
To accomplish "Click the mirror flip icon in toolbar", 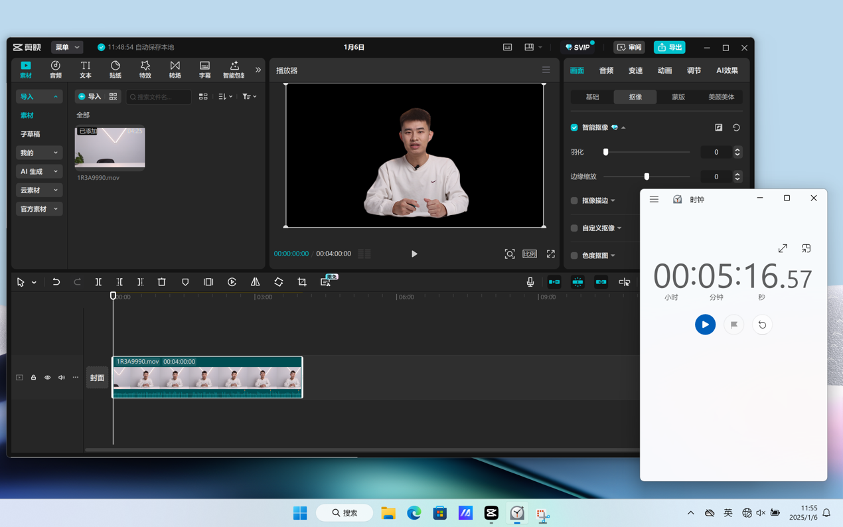I will [x=255, y=282].
